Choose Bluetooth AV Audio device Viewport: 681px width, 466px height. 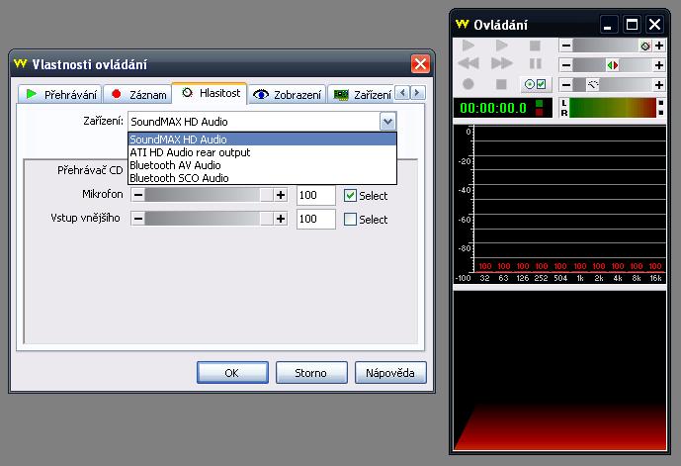pos(262,165)
